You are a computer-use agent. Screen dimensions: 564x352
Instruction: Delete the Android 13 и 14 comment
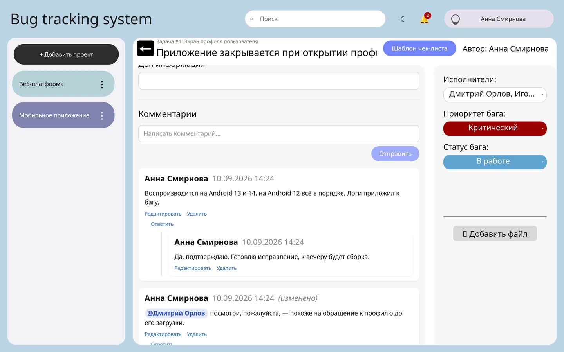197,214
